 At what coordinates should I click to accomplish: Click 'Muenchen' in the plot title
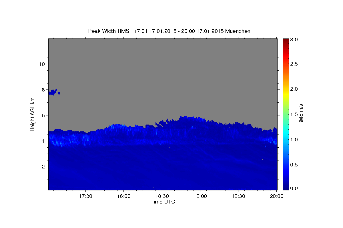pyautogui.click(x=238, y=31)
